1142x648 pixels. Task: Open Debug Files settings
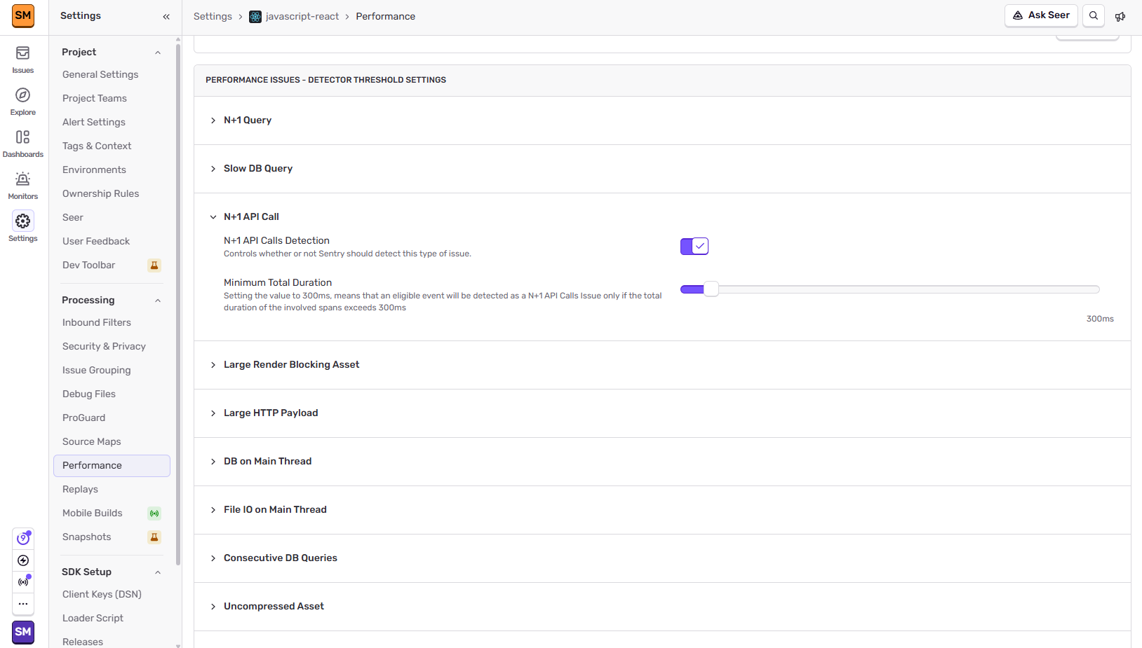[112, 394]
